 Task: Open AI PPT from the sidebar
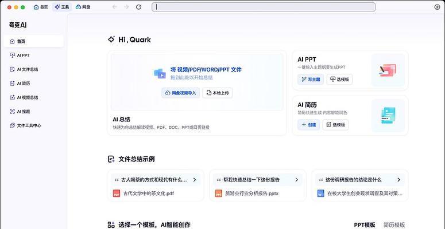tap(33, 55)
